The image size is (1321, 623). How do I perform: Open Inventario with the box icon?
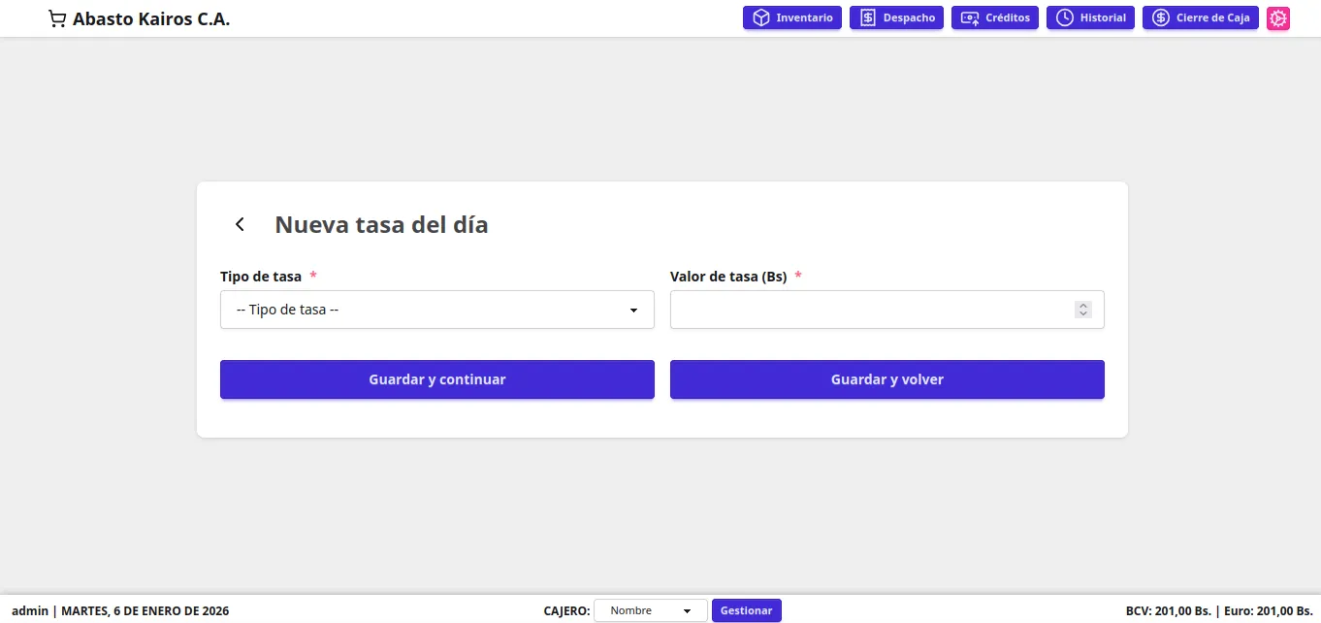792,18
